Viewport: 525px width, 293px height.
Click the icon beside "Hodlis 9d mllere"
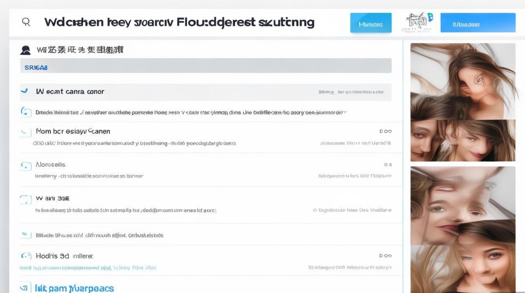tap(26, 256)
